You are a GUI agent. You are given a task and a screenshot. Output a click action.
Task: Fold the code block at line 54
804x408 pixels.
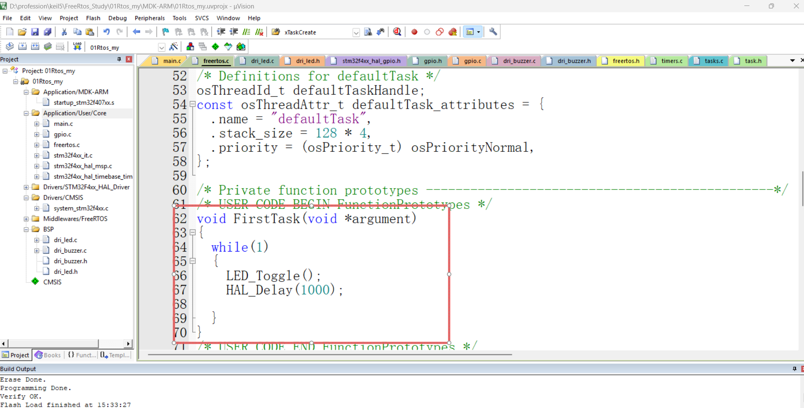click(x=192, y=104)
